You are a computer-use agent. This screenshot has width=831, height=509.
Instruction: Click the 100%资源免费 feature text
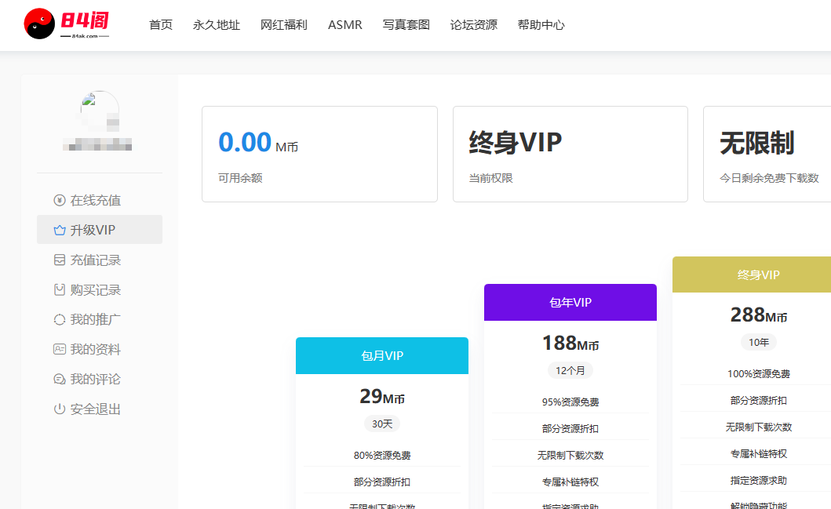pyautogui.click(x=758, y=374)
